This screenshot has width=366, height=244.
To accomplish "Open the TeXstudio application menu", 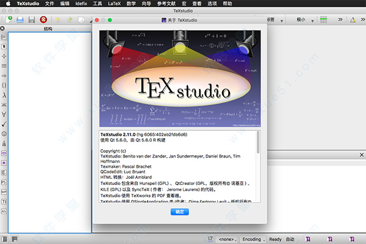I will tap(28, 4).
